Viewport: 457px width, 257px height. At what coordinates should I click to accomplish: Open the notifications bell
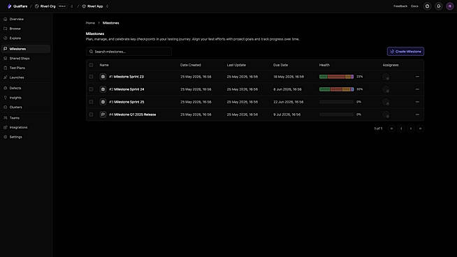[439, 6]
